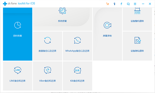Click the key registration icon

114,4
